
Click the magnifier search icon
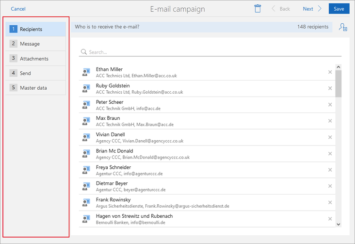tap(84, 52)
